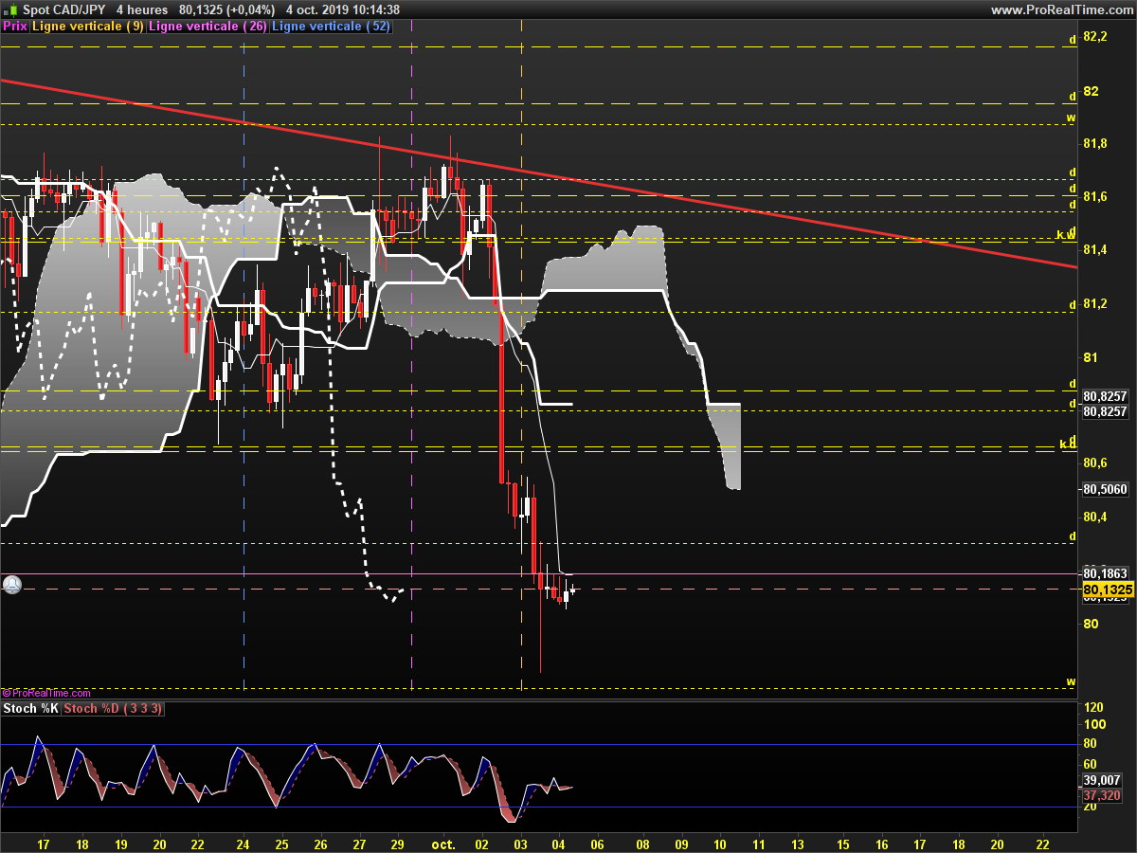Click the 82,2 price axis label
Screen dimensions: 1137x853
(x=1094, y=37)
